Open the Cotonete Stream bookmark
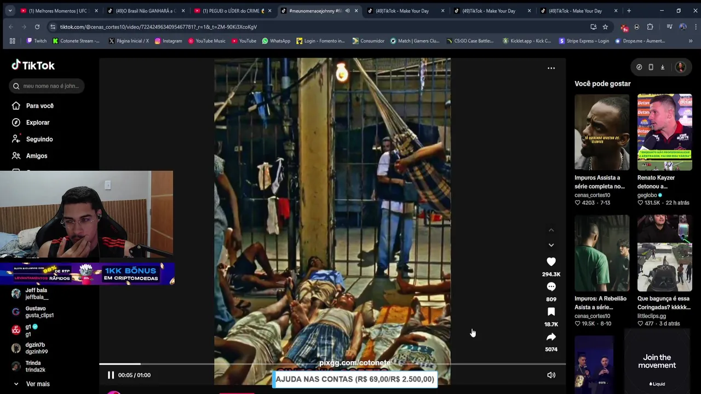 point(76,41)
